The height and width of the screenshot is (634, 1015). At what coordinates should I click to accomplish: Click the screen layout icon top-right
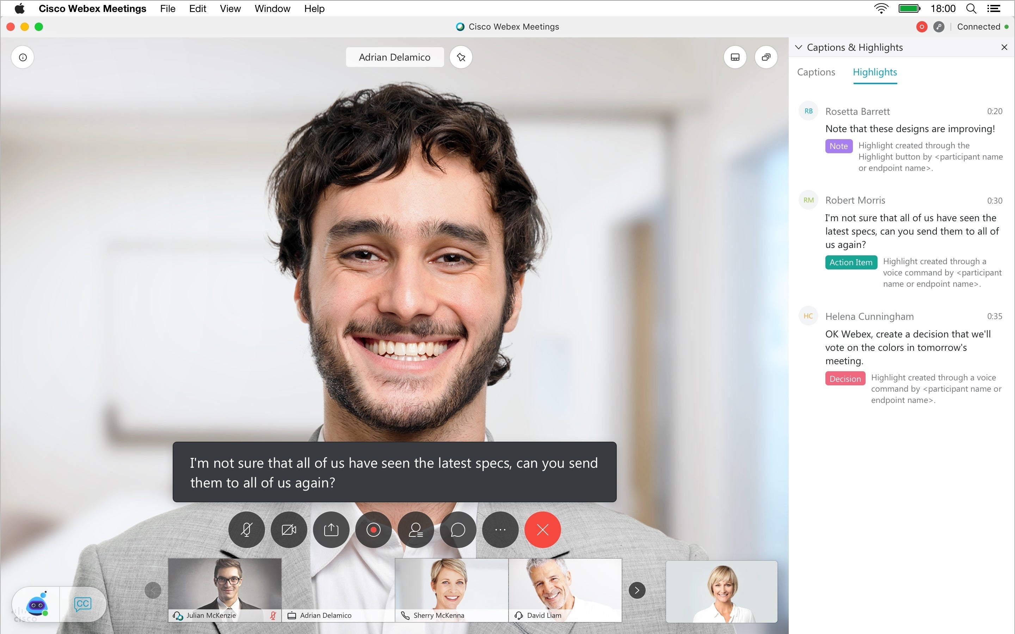coord(735,57)
